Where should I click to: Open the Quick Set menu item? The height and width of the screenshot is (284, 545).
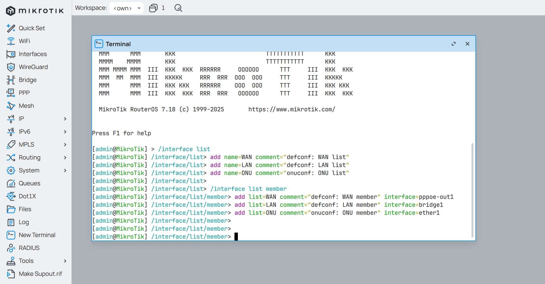tap(32, 28)
